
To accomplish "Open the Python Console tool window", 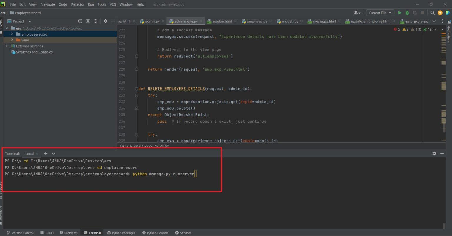I will point(155,232).
